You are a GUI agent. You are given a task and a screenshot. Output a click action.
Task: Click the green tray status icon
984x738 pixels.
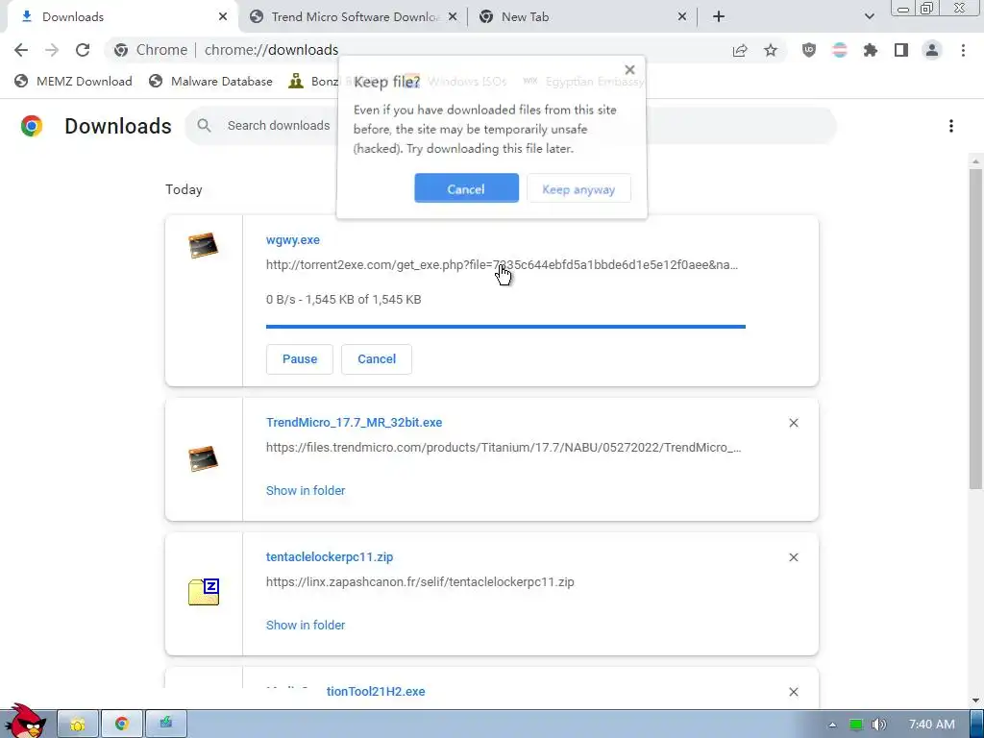click(856, 725)
